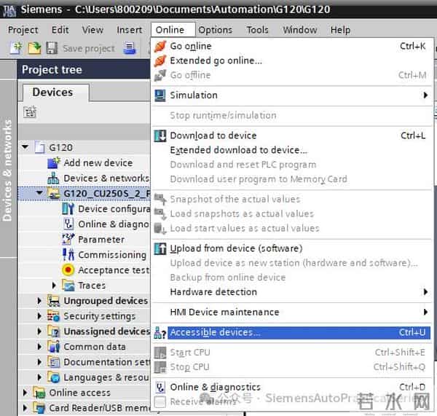This screenshot has width=437, height=416.
Task: Click the Parameter tree item
Action: (101, 239)
